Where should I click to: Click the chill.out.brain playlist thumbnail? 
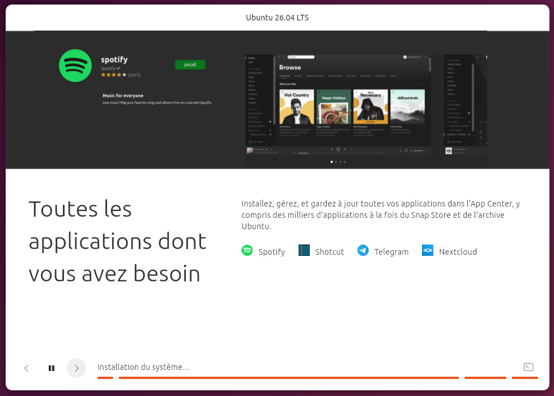407,107
